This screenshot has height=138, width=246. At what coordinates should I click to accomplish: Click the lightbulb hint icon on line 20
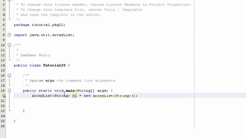coord(4,96)
